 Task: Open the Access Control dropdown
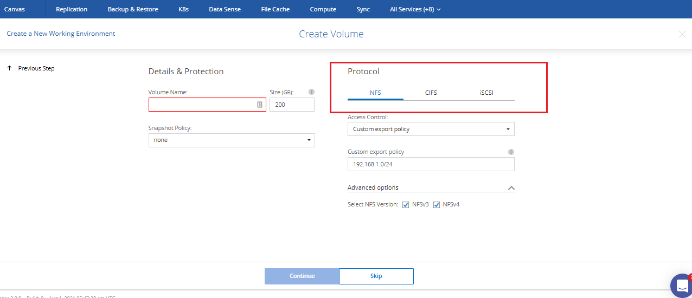431,129
